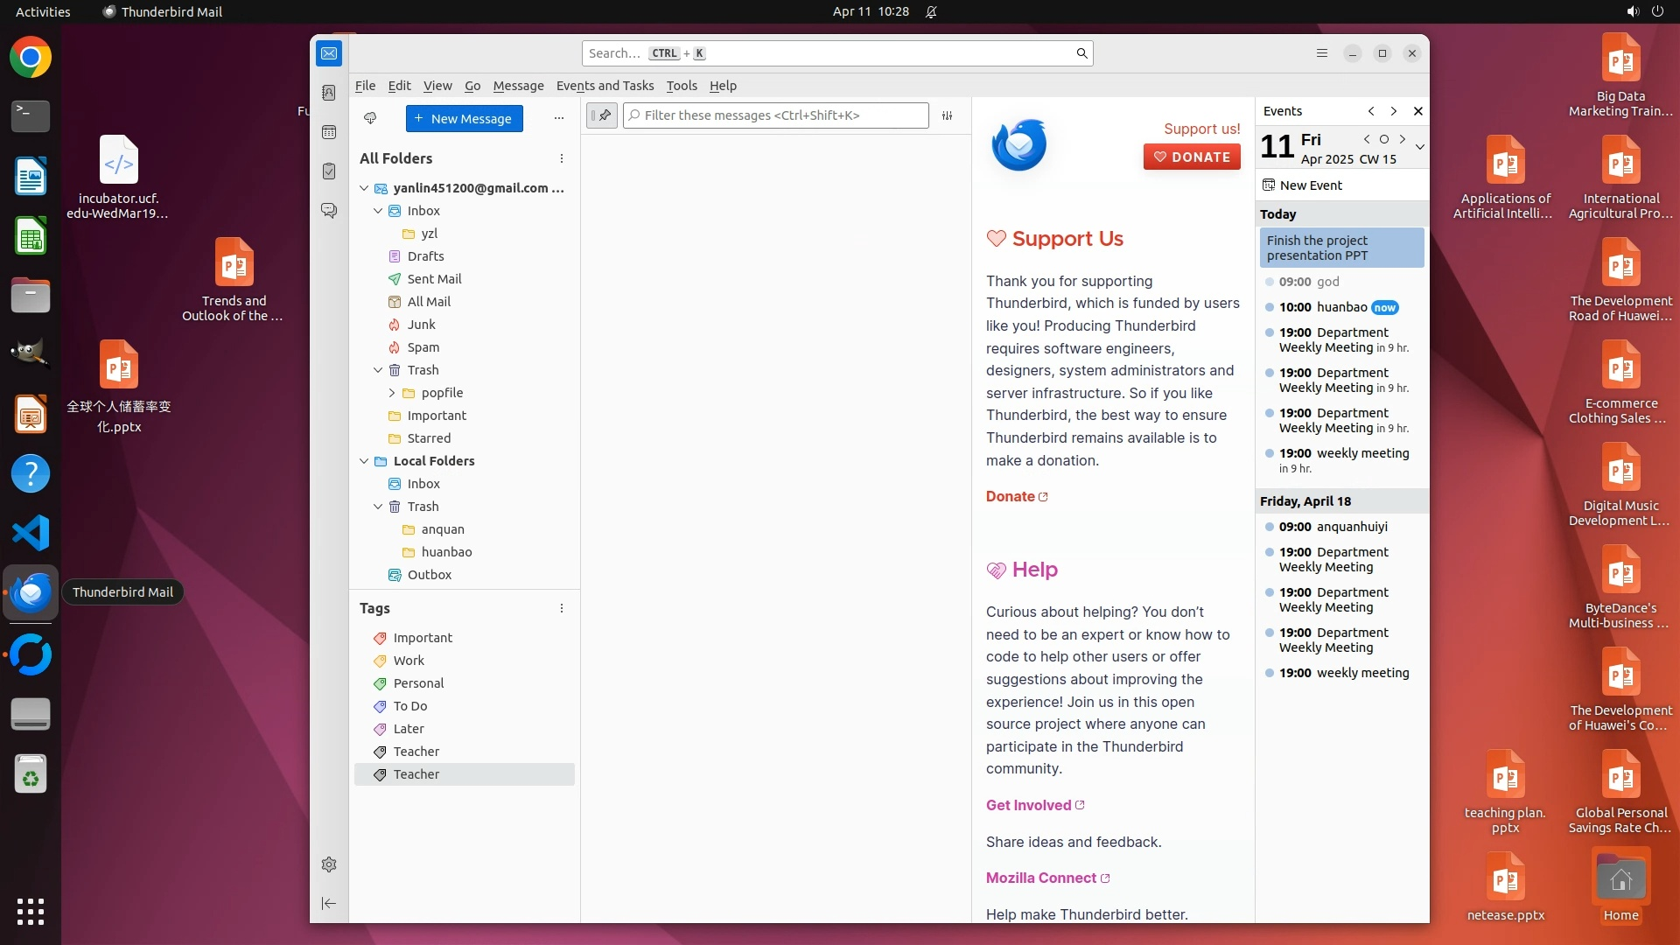Open the Calendar space icon
Viewport: 1680px width, 945px height.
pyautogui.click(x=329, y=132)
